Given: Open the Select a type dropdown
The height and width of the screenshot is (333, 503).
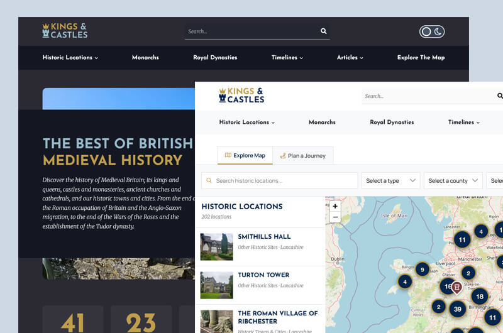Looking at the screenshot, I should tap(390, 181).
